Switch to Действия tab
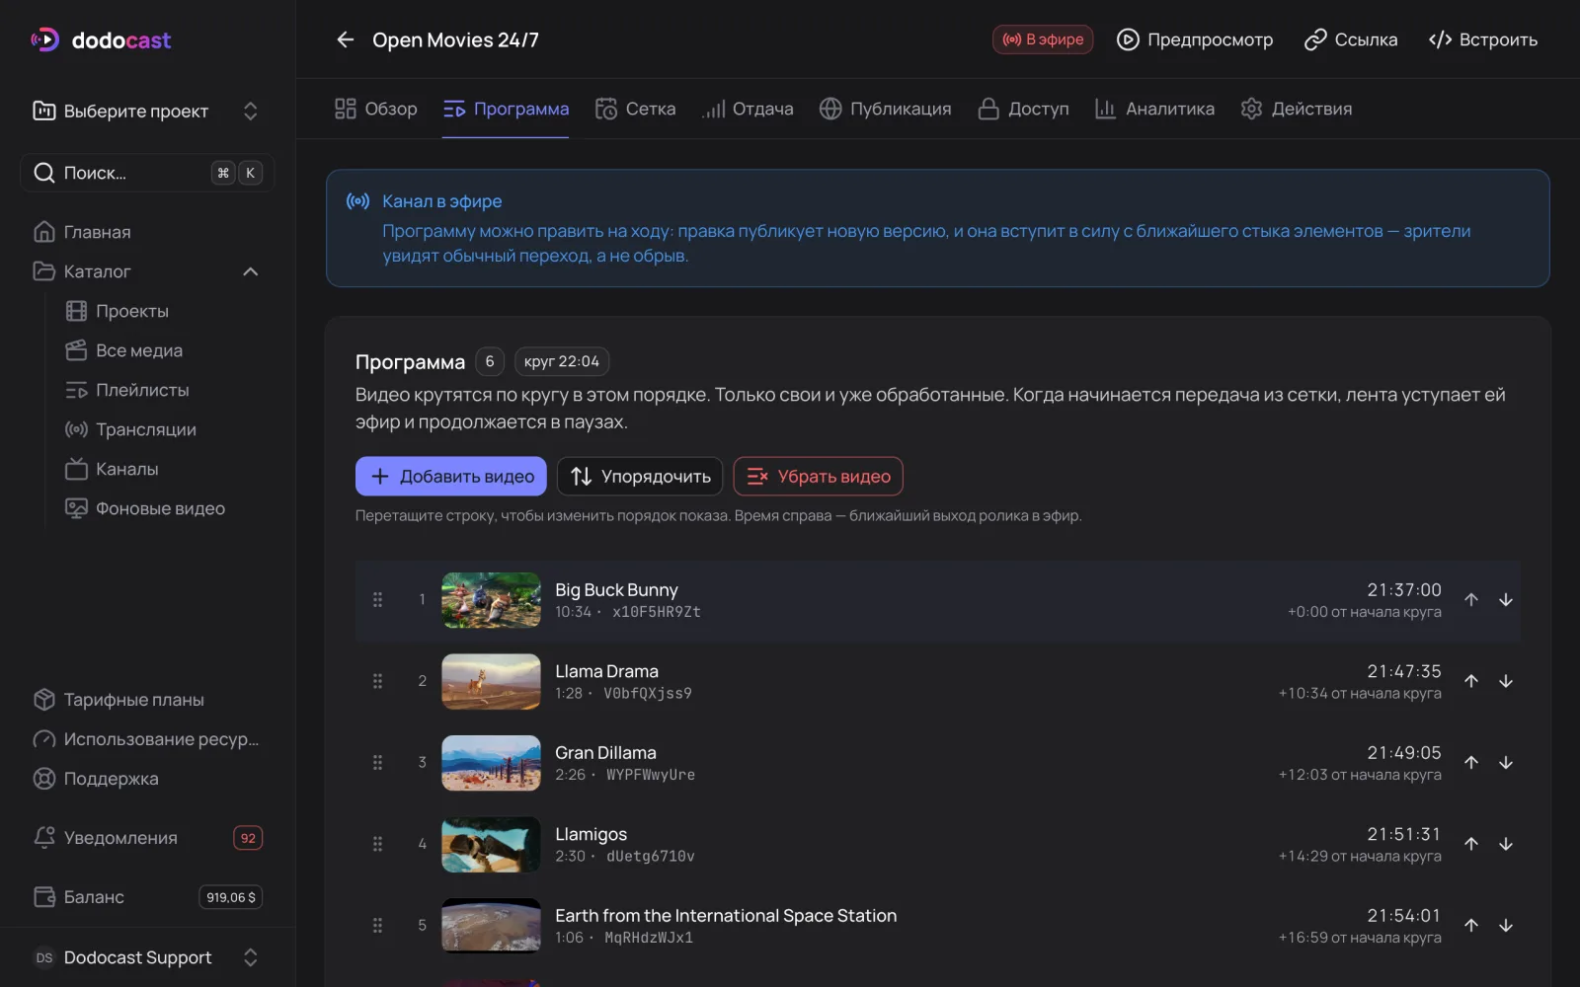The image size is (1580, 987). (x=1297, y=109)
